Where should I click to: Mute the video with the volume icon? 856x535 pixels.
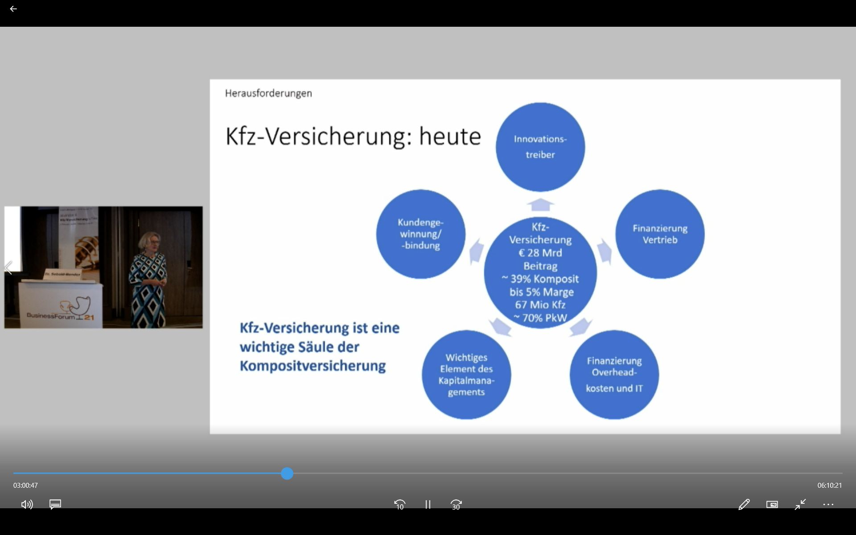pos(27,504)
